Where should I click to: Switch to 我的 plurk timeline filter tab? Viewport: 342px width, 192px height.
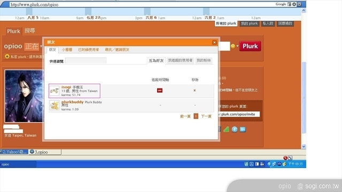[x=250, y=23]
